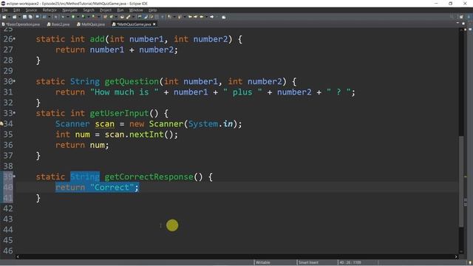Click the Open Type toolbar icon
The height and width of the screenshot is (266, 473).
pyautogui.click(x=122, y=17)
